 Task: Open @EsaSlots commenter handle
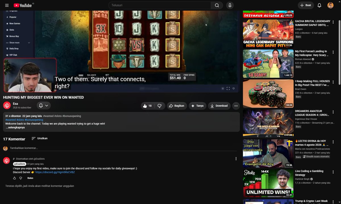(20, 164)
